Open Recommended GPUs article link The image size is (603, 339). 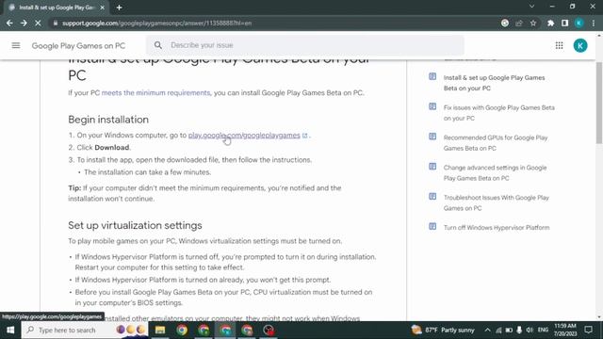coord(496,142)
